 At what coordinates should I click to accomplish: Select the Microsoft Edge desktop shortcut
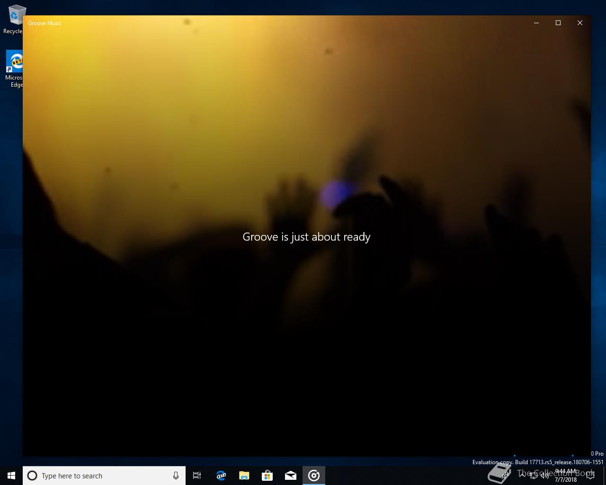(x=14, y=69)
